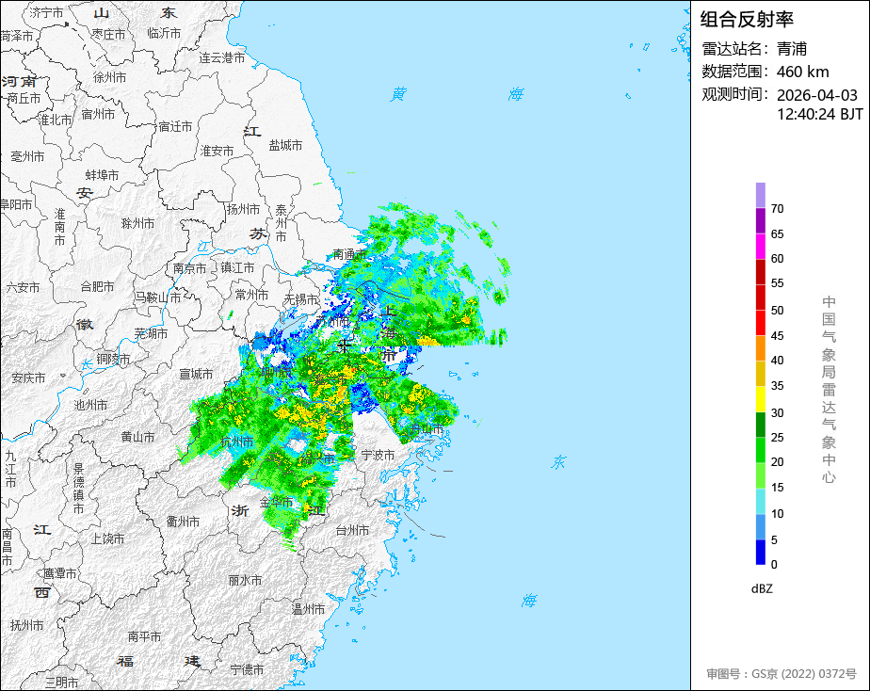Click the 滁州市 city label

pyautogui.click(x=137, y=223)
